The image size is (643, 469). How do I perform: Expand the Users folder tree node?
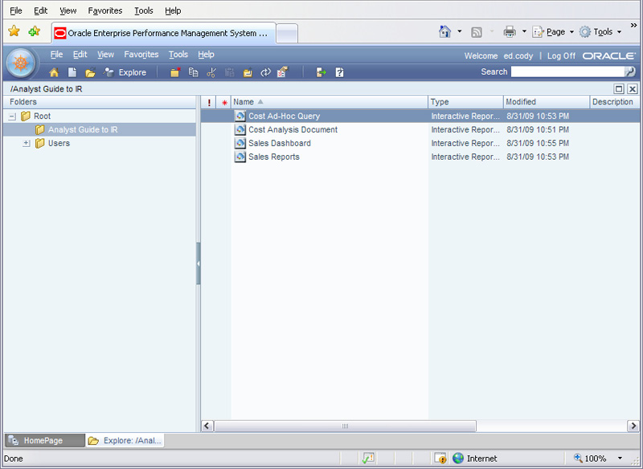point(27,144)
